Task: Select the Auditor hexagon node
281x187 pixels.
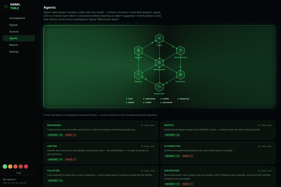Action: 138,50
